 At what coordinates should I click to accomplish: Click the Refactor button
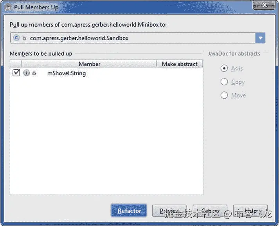coord(129,211)
